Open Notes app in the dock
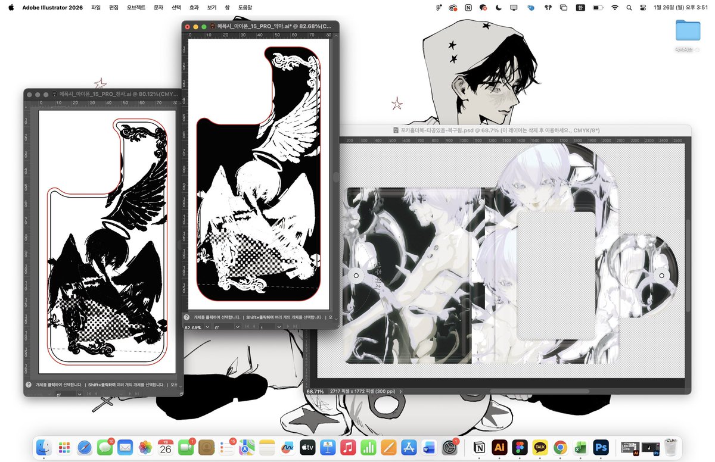Image resolution: width=715 pixels, height=462 pixels. click(267, 447)
